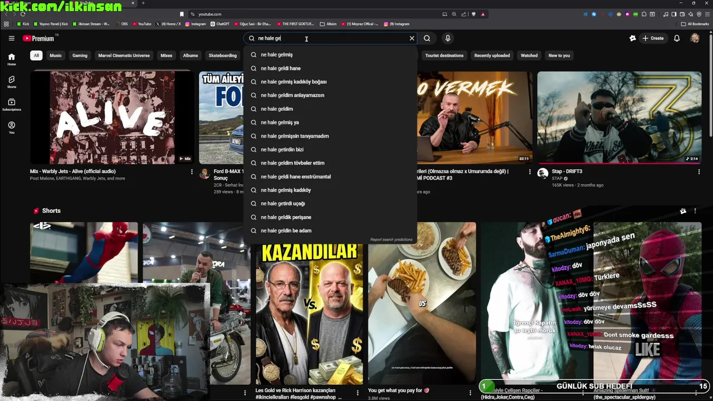Viewport: 713px width, 401px height.
Task: Click the Create button
Action: pos(653,38)
